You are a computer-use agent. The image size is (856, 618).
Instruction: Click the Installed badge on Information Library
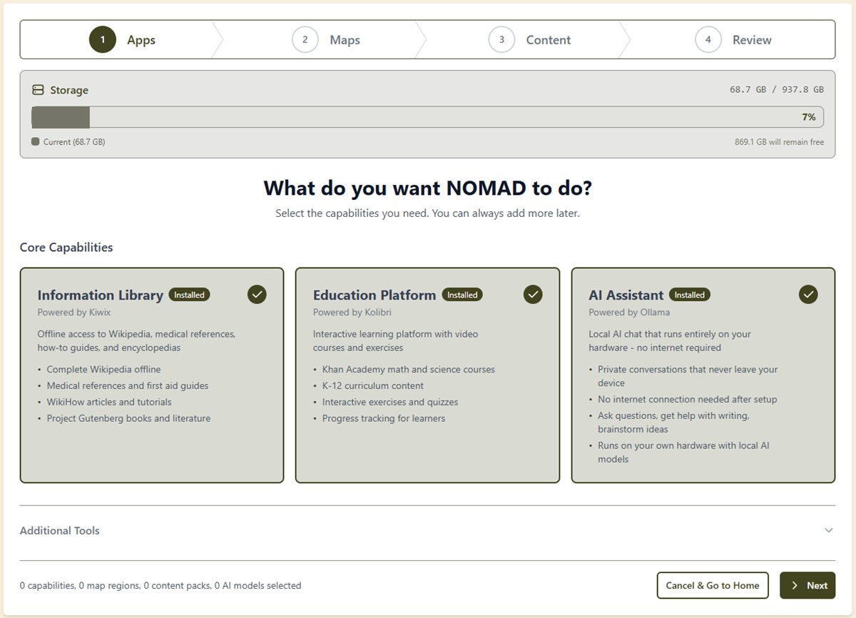click(189, 295)
